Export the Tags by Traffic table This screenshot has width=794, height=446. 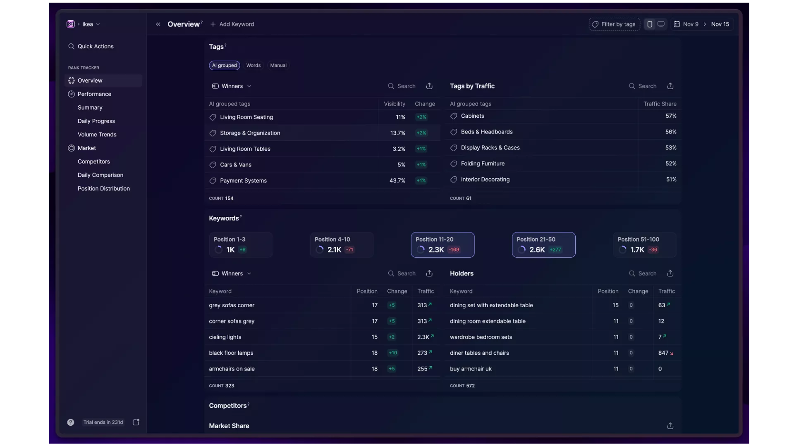click(670, 86)
